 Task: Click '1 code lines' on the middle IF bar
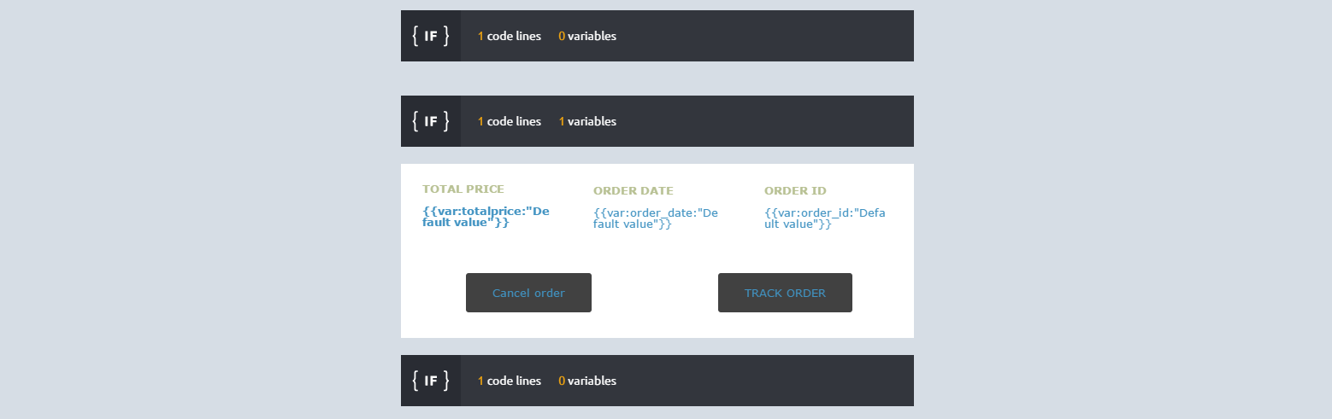(509, 121)
